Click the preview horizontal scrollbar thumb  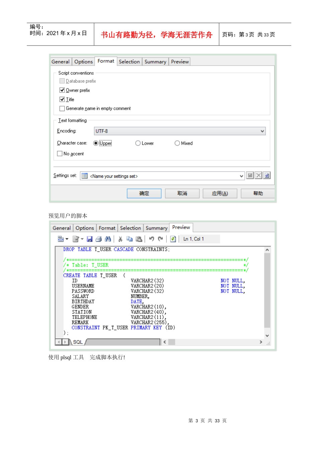(172, 342)
